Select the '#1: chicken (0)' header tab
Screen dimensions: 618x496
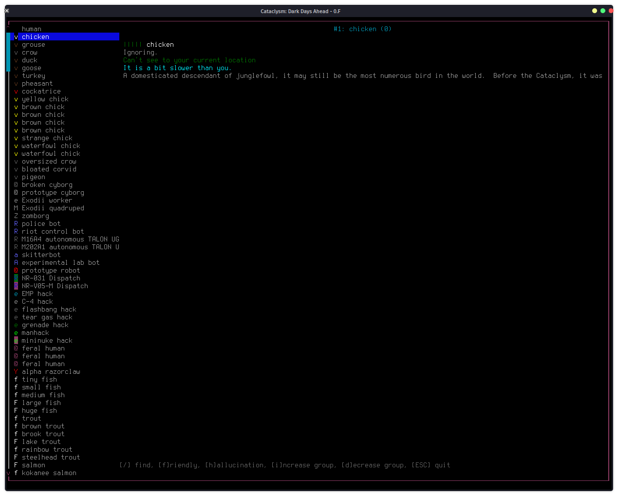(x=362, y=29)
